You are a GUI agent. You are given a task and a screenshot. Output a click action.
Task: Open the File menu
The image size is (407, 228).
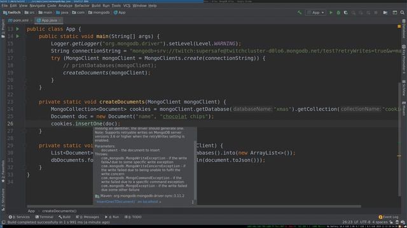tap(4, 6)
